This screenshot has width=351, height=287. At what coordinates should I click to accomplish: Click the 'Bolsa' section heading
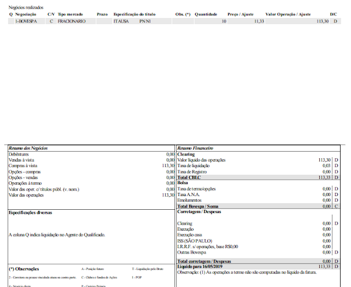(183, 183)
